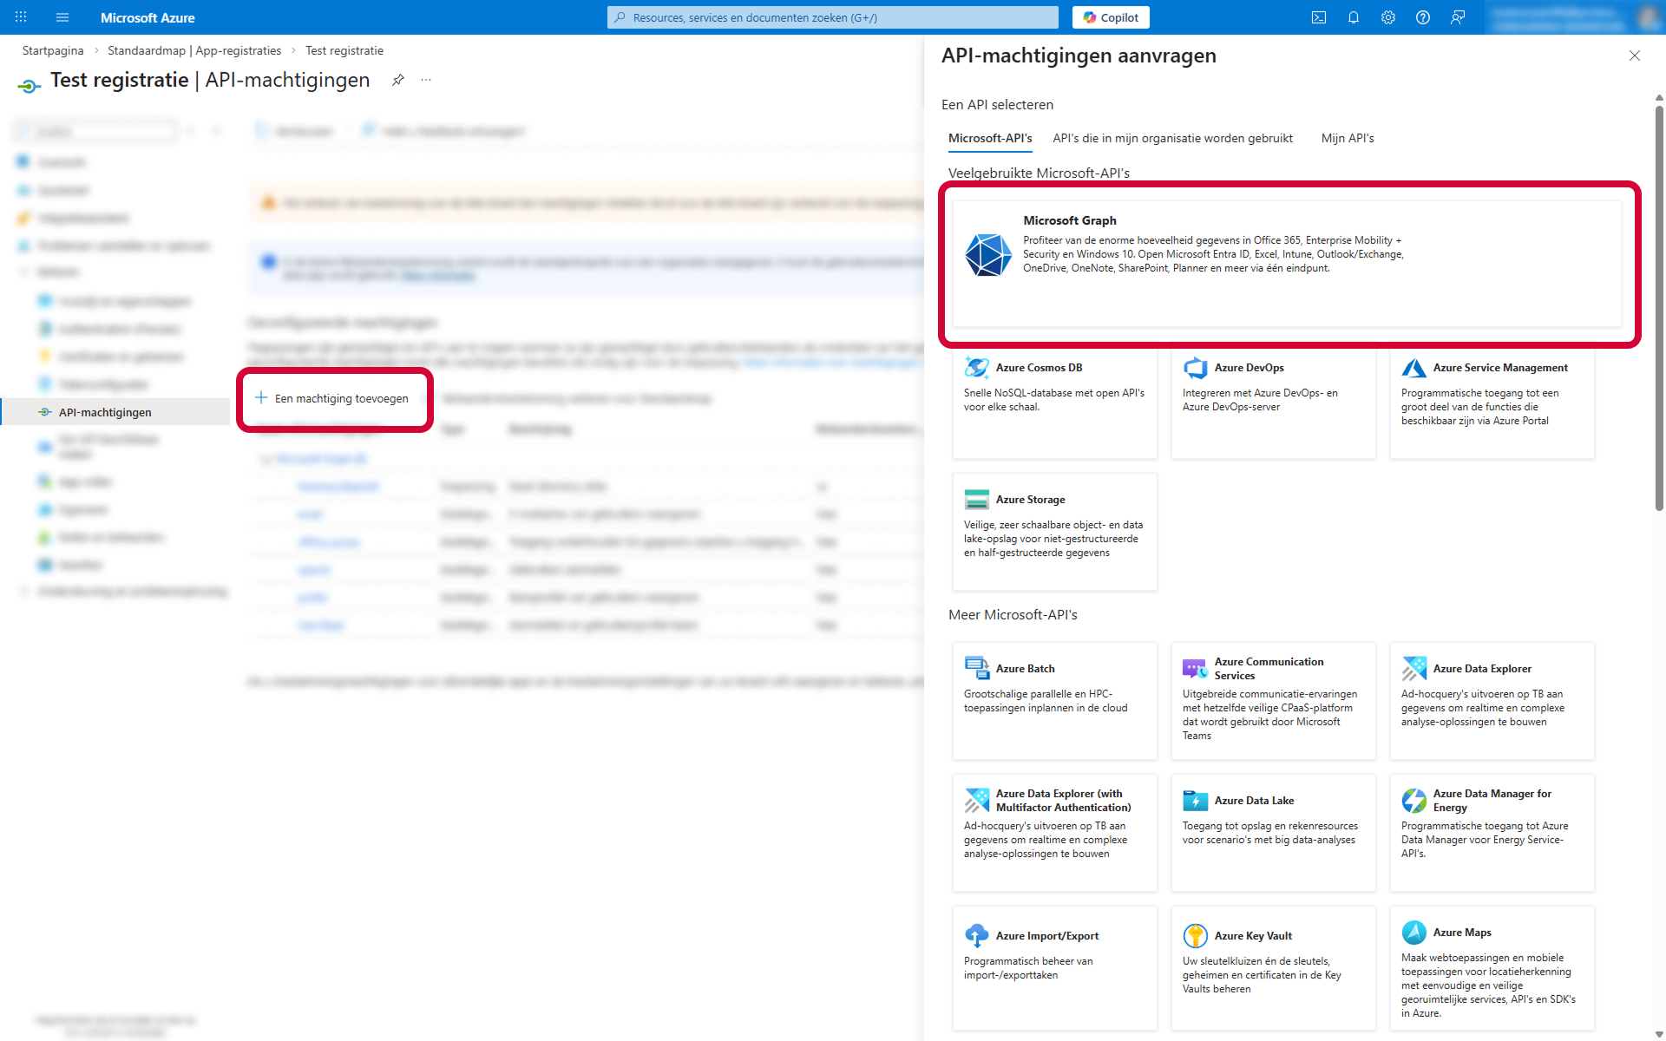This screenshot has height=1041, width=1666.
Task: Click Een machtiging toevoegen
Action: [x=333, y=398]
